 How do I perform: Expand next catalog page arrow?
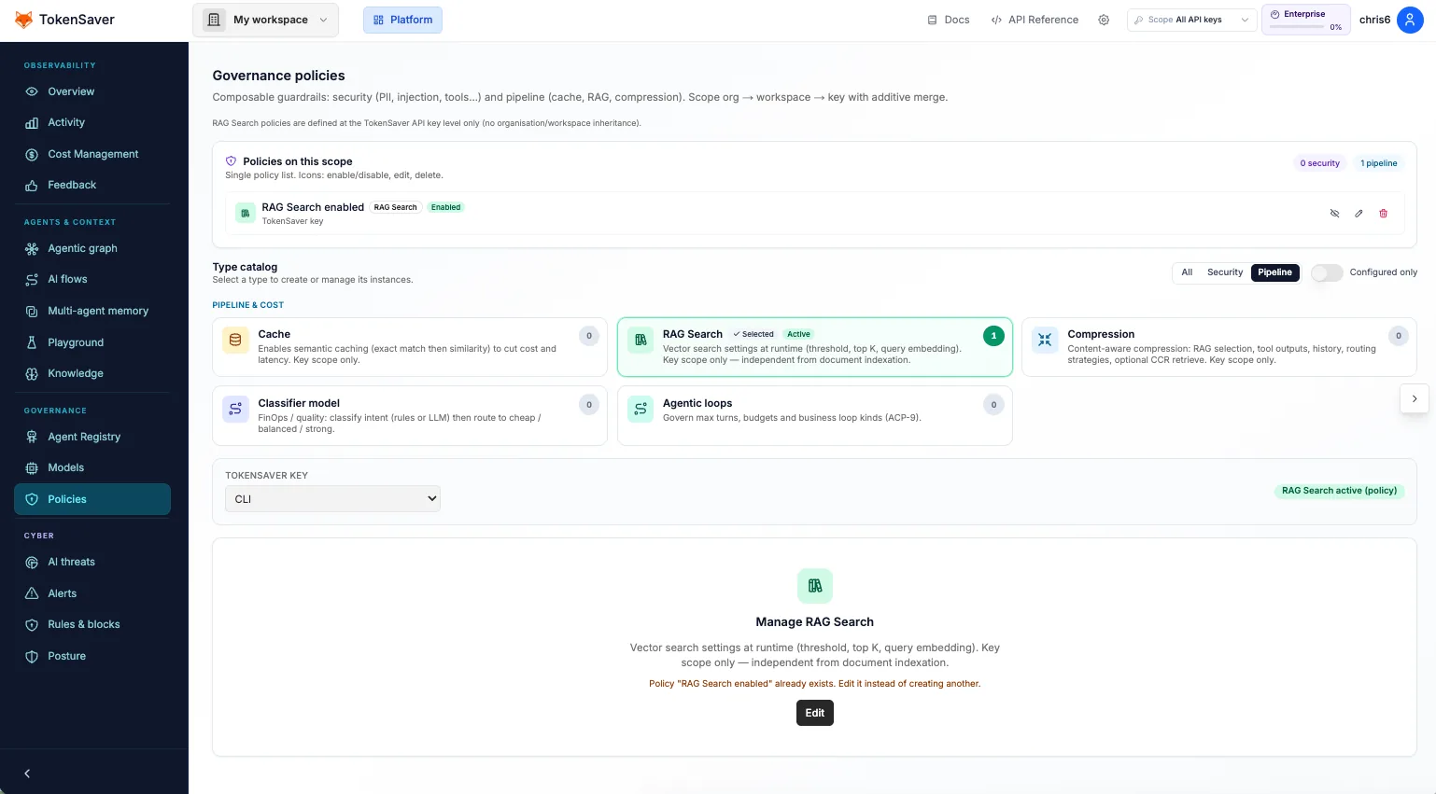click(1415, 398)
